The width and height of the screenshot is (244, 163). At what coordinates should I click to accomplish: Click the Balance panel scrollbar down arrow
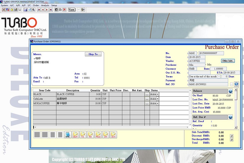[x=236, y=127]
